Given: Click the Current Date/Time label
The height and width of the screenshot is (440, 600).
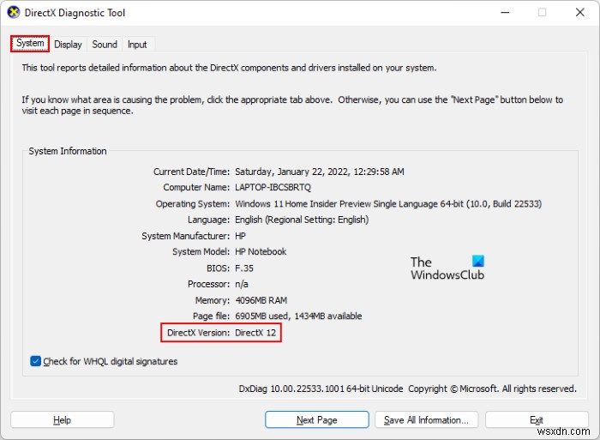Looking at the screenshot, I should tap(191, 172).
